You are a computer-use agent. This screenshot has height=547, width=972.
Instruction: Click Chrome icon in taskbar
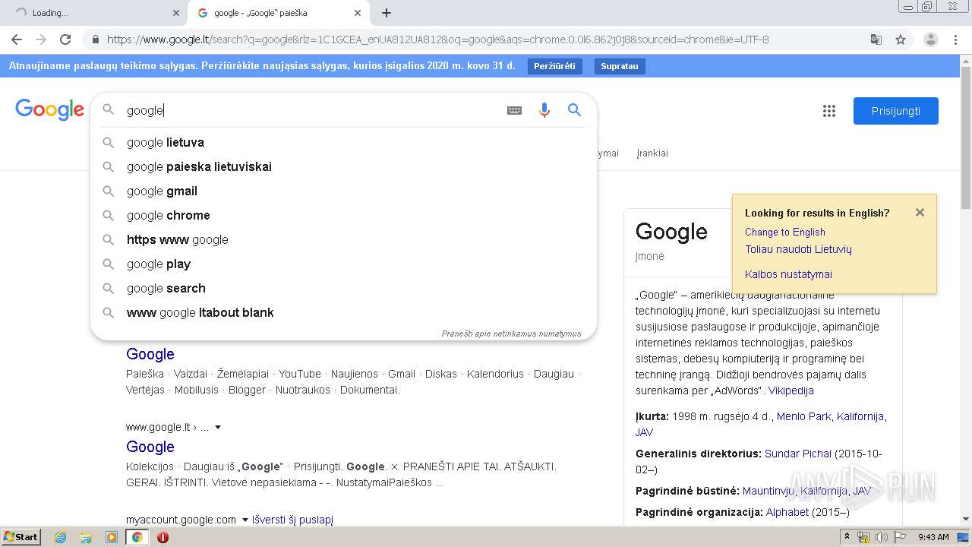(137, 537)
